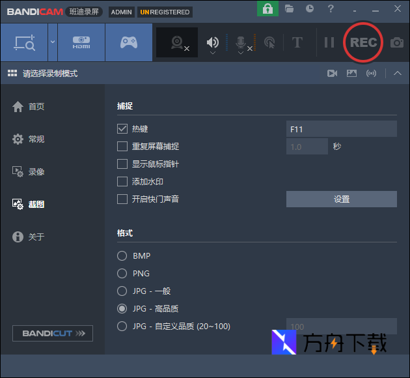Open audio broadcast icon
The width and height of the screenshot is (410, 378).
click(x=371, y=73)
